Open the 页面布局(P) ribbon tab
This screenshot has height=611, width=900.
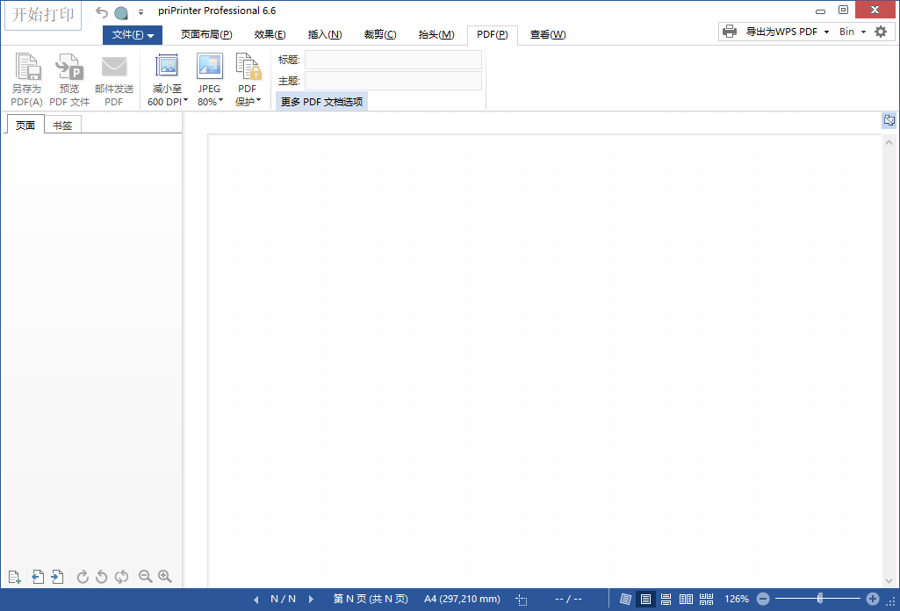pyautogui.click(x=205, y=34)
